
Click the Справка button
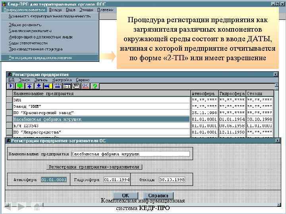158,196
